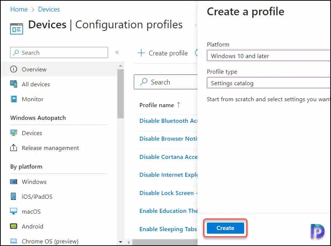Screen dimensions: 331x246
Task: Open the Disable Internet Explorer profile
Action: click(x=168, y=175)
